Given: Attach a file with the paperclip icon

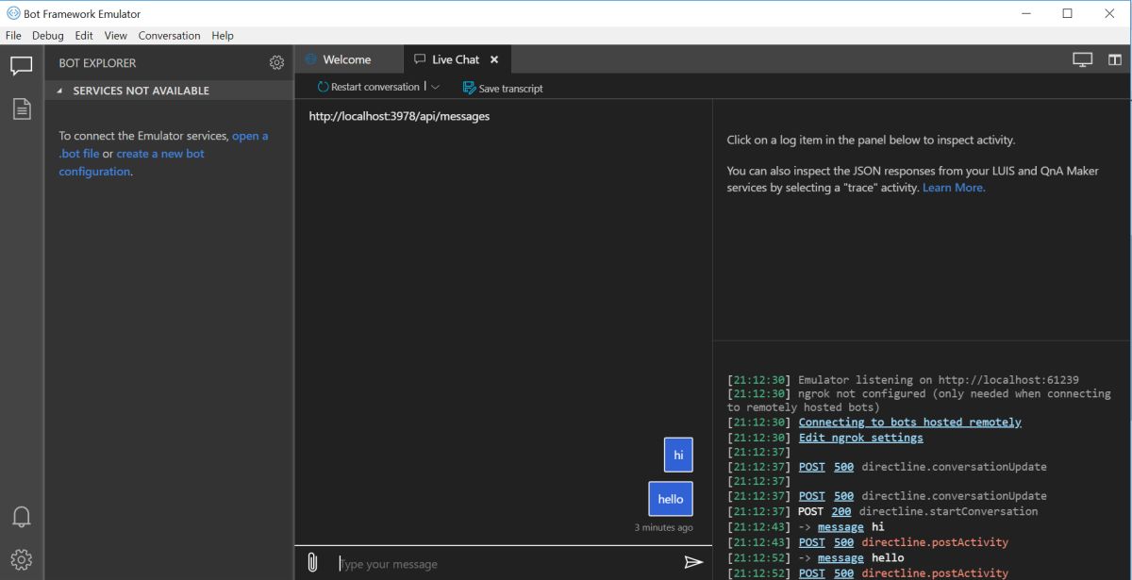Looking at the screenshot, I should [x=312, y=563].
